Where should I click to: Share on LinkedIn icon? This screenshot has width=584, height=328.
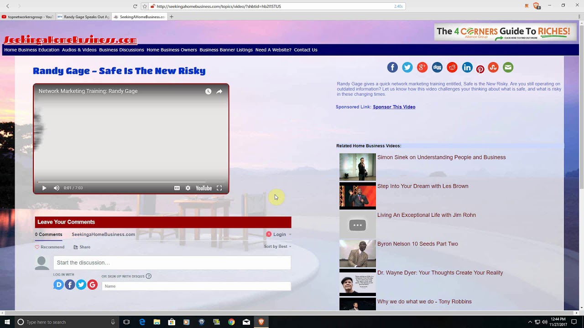[467, 67]
